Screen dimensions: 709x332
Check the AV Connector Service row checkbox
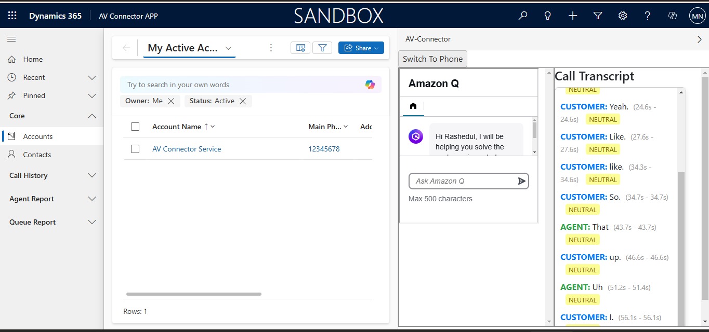[x=135, y=149]
